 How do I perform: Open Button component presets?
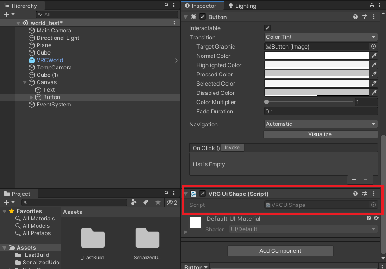pyautogui.click(x=365, y=17)
